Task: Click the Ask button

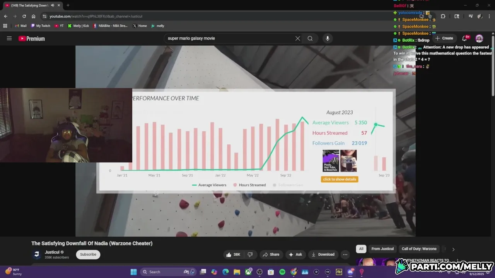Action: pos(295,254)
